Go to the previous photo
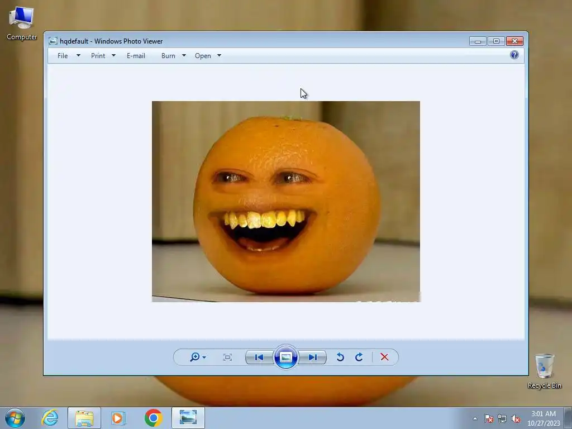 pyautogui.click(x=259, y=357)
